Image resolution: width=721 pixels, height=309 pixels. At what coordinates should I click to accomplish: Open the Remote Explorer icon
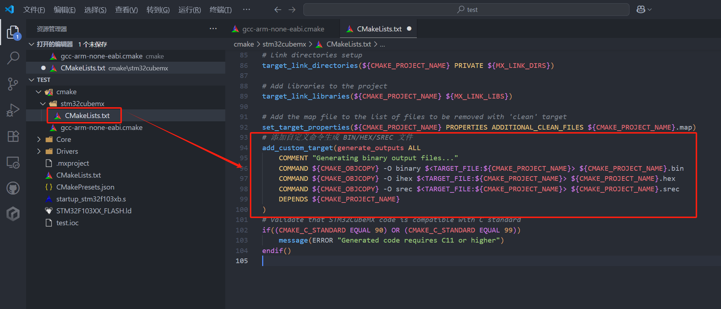pos(13,162)
